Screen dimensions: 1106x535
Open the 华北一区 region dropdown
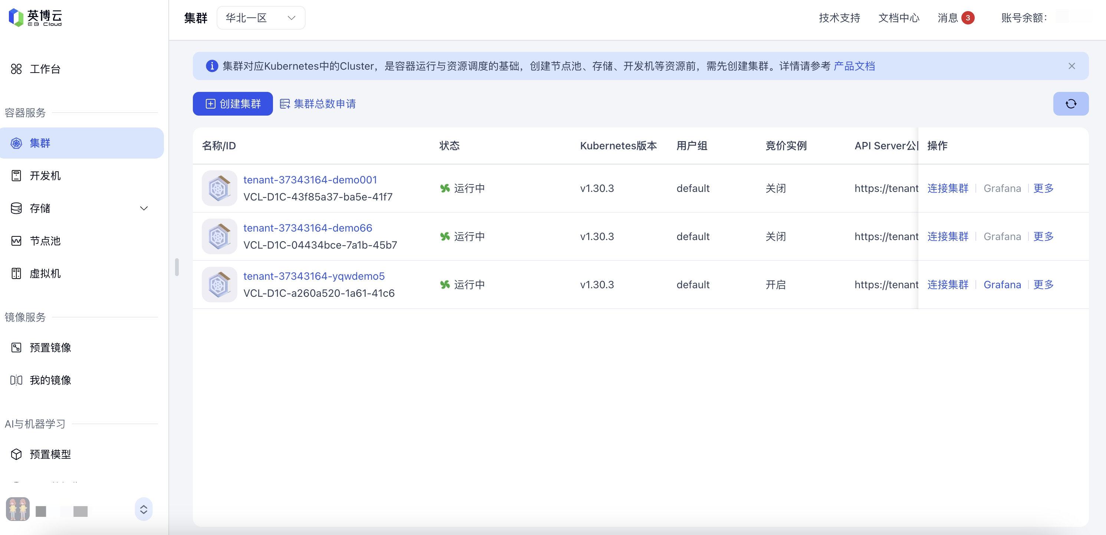pos(261,18)
